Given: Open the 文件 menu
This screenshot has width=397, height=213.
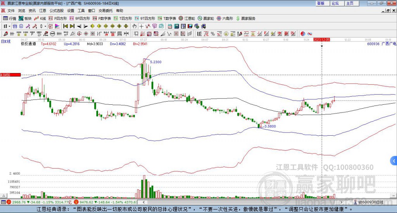Looking at the screenshot, I should (11, 10).
